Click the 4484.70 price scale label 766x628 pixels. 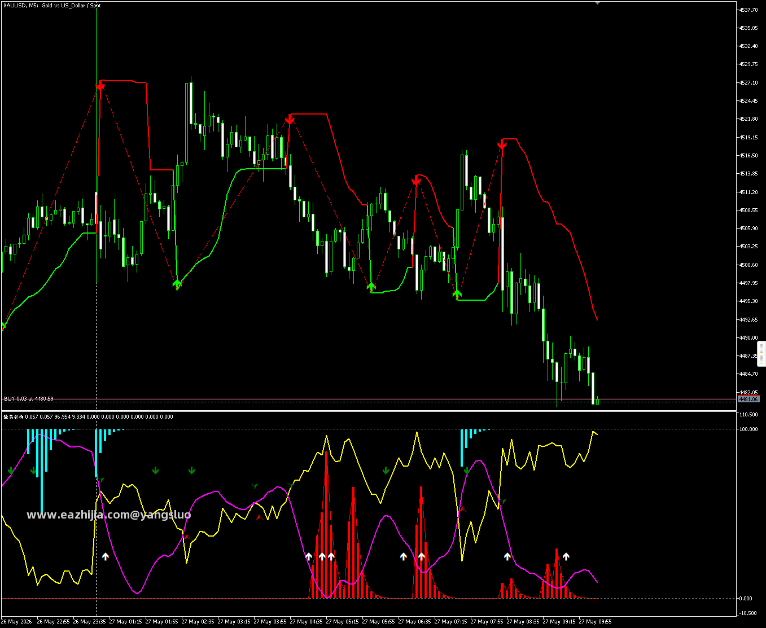748,374
